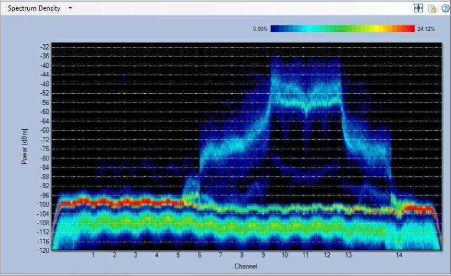Open the chart settings document icon
The width and height of the screenshot is (451, 276).
(x=432, y=8)
